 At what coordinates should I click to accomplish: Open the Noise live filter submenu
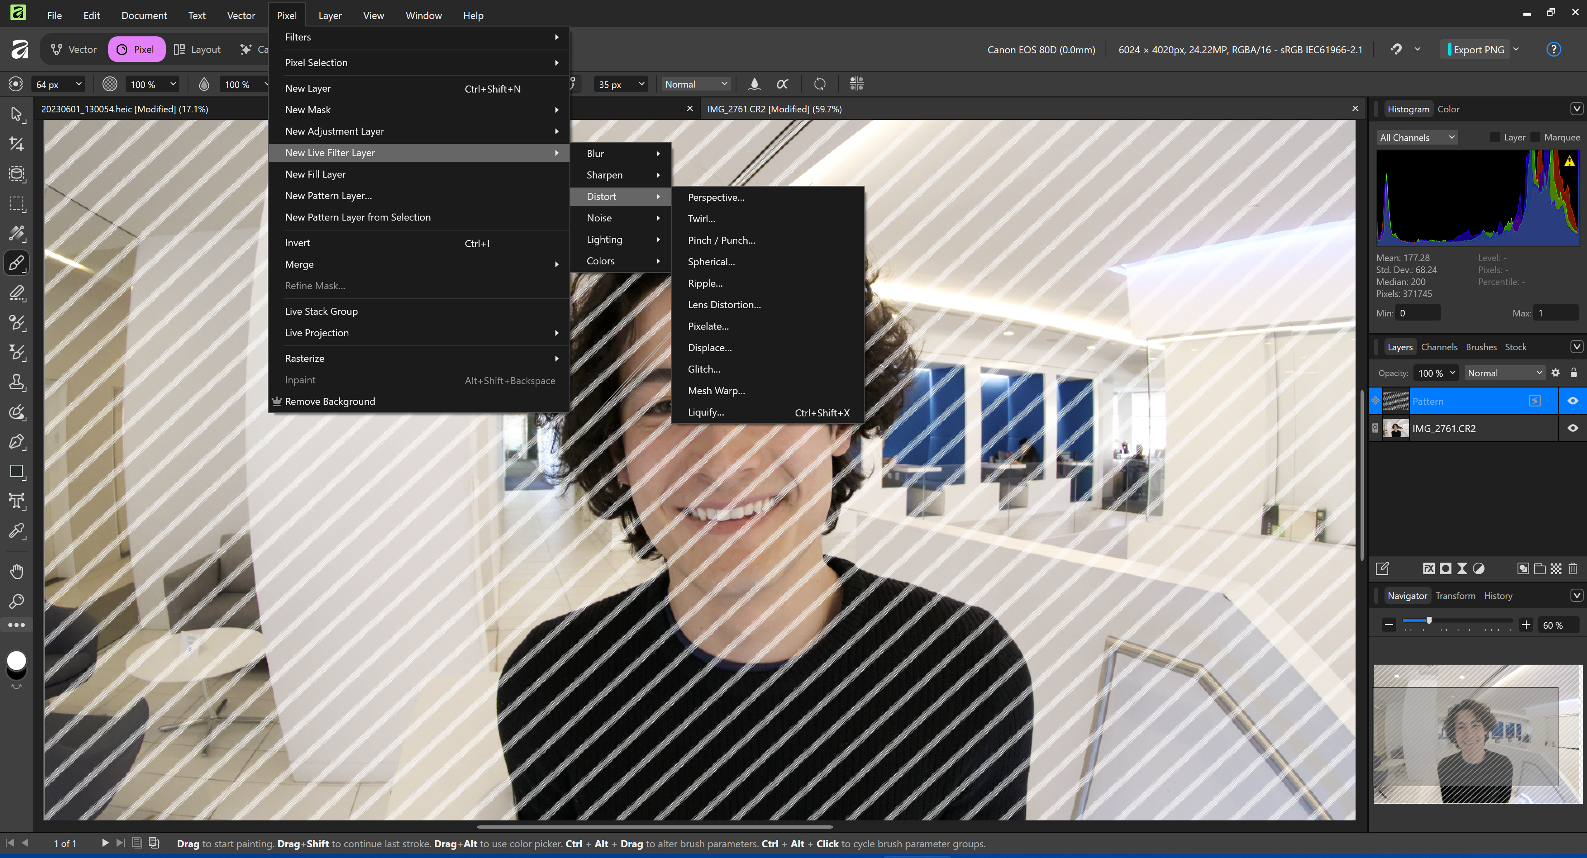(620, 218)
